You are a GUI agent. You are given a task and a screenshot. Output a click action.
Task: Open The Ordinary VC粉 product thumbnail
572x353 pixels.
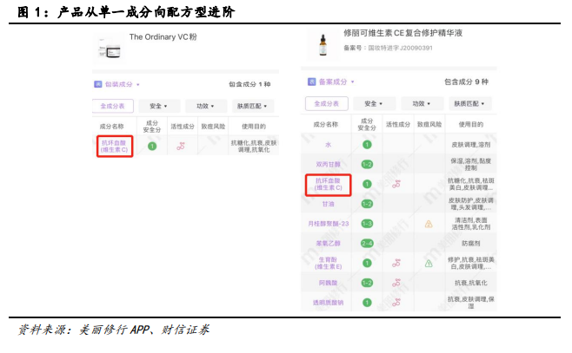[109, 49]
